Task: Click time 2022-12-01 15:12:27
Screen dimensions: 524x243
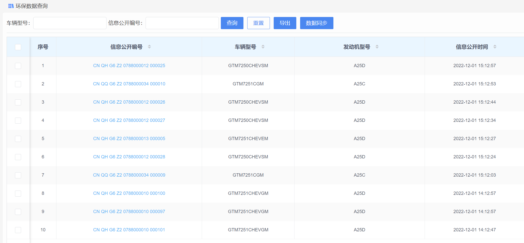Action: pyautogui.click(x=474, y=139)
